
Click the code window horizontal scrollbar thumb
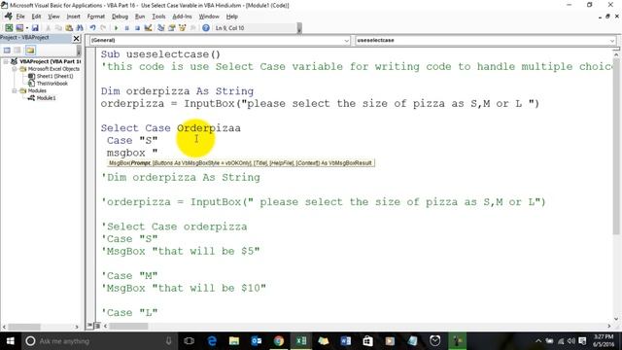click(x=128, y=326)
